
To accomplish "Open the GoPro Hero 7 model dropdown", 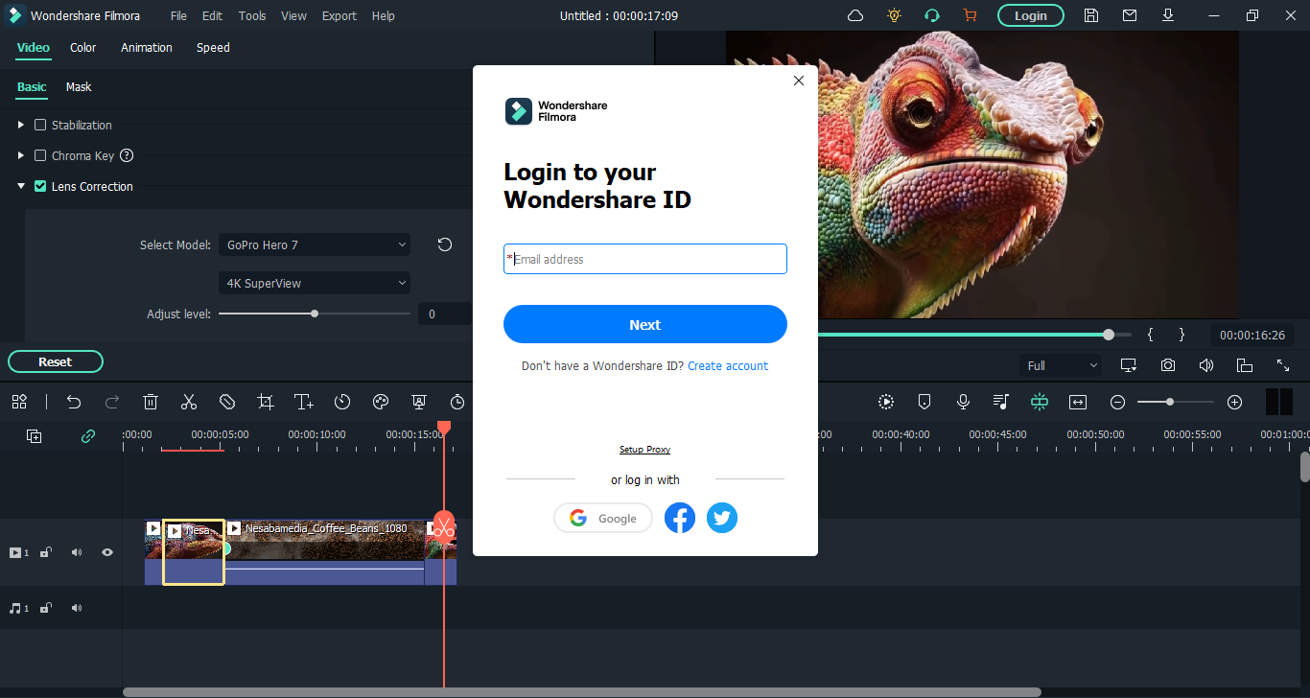I will (x=314, y=245).
